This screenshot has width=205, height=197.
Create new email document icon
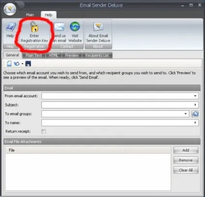9,63
